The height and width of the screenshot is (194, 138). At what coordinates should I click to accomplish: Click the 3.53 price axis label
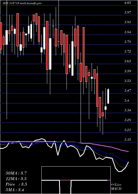point(128,81)
